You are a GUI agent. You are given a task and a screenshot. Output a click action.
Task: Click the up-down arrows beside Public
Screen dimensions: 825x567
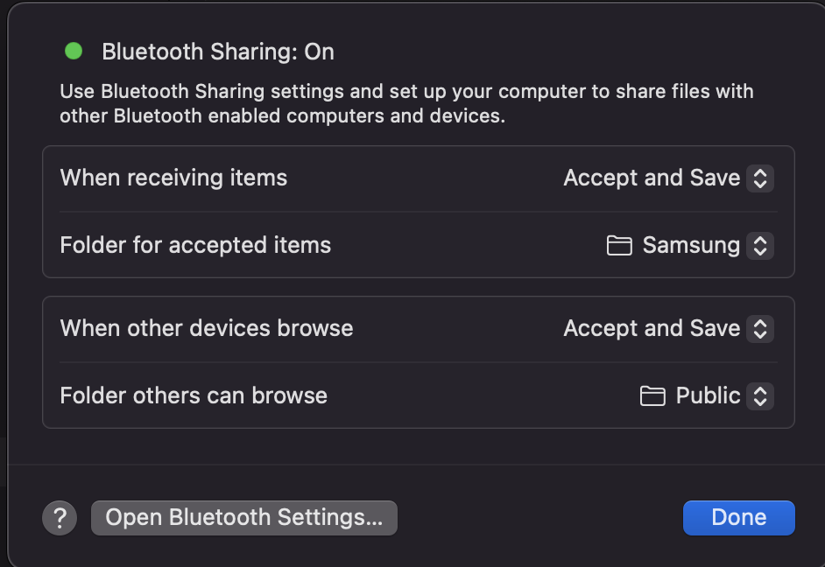coord(760,396)
